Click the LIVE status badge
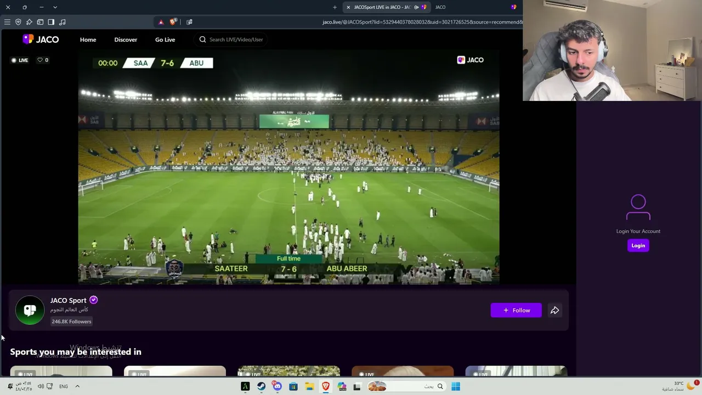702x395 pixels. pyautogui.click(x=20, y=60)
